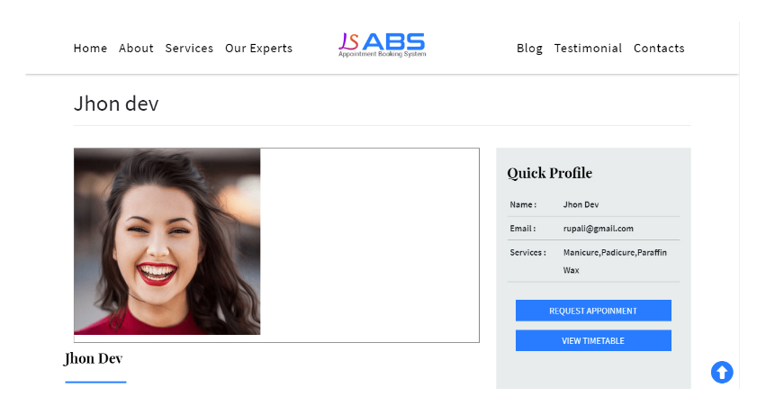Click the Jhon Dev name below photo
The width and height of the screenshot is (766, 397).
point(93,358)
